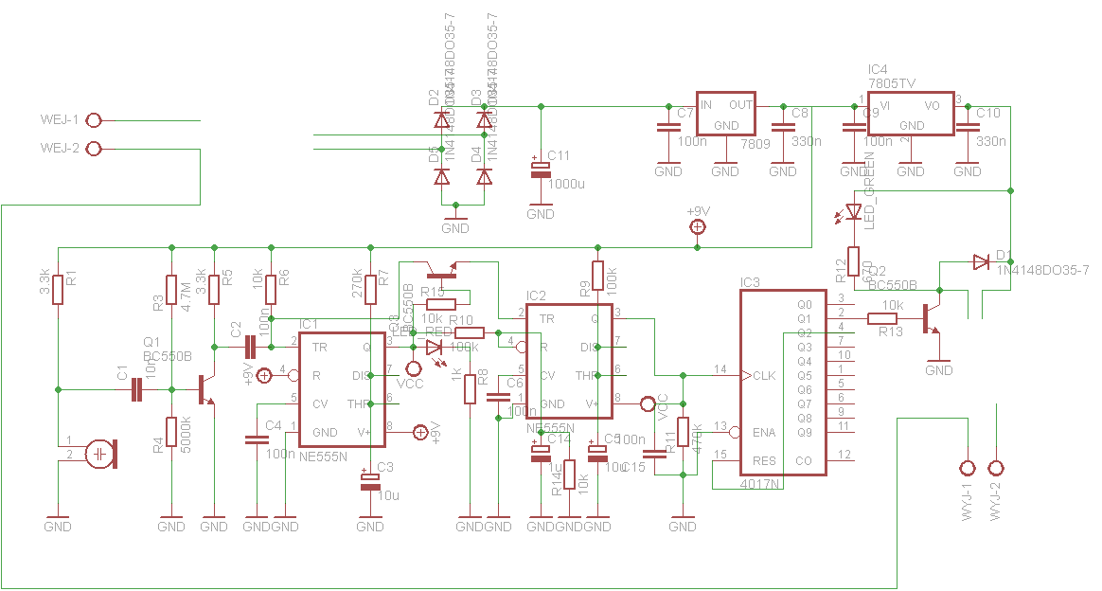Select the C4 100n capacitor
Image resolution: width=1102 pixels, height=591 pixels.
[x=257, y=439]
